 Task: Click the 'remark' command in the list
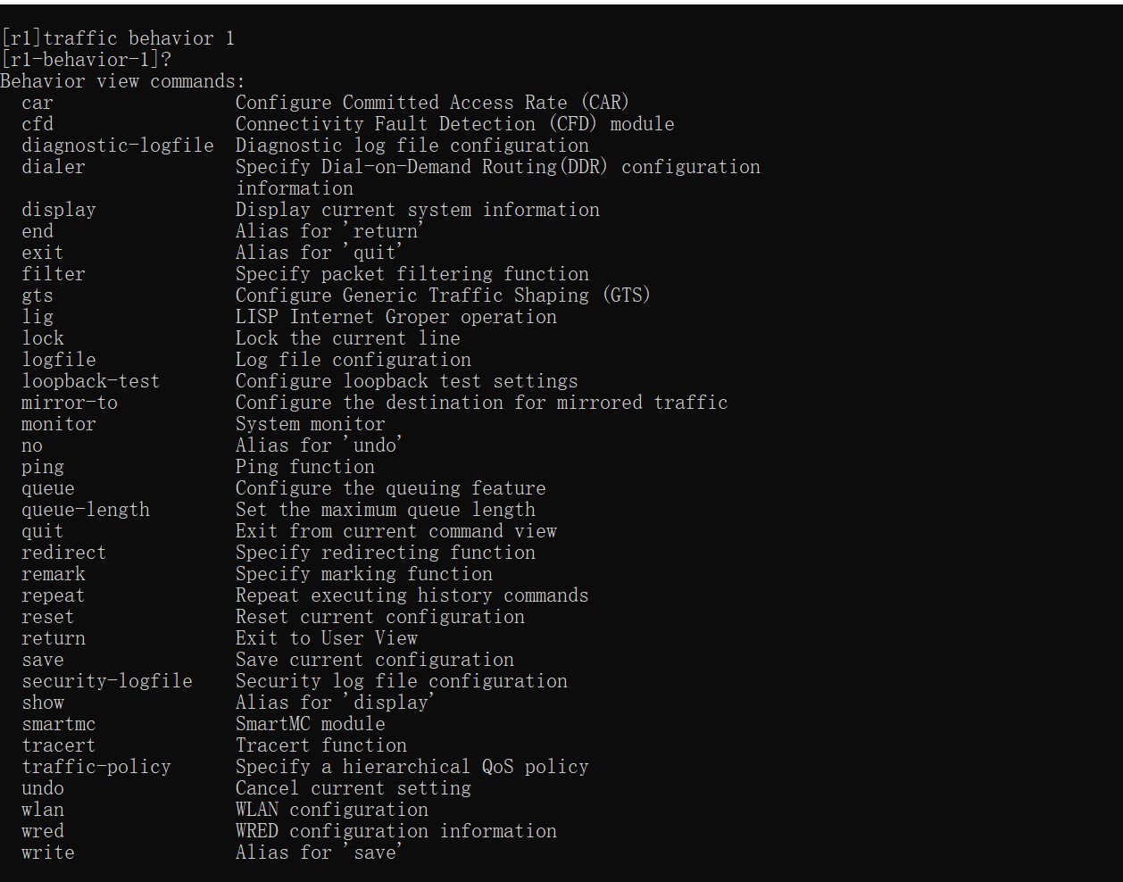(54, 574)
